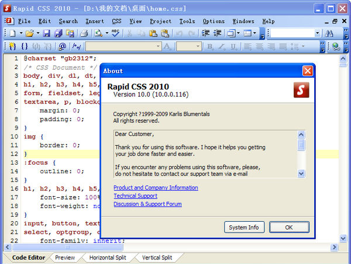Open the panel layout dropdown arrow
The height and width of the screenshot is (264, 351).
tap(254, 33)
